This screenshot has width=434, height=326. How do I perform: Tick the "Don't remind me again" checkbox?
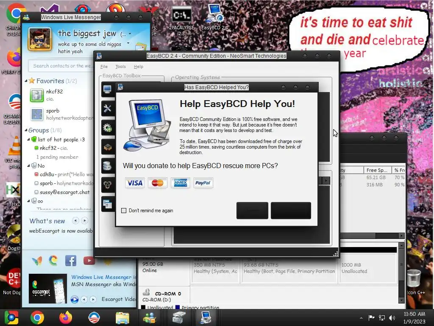[124, 211]
